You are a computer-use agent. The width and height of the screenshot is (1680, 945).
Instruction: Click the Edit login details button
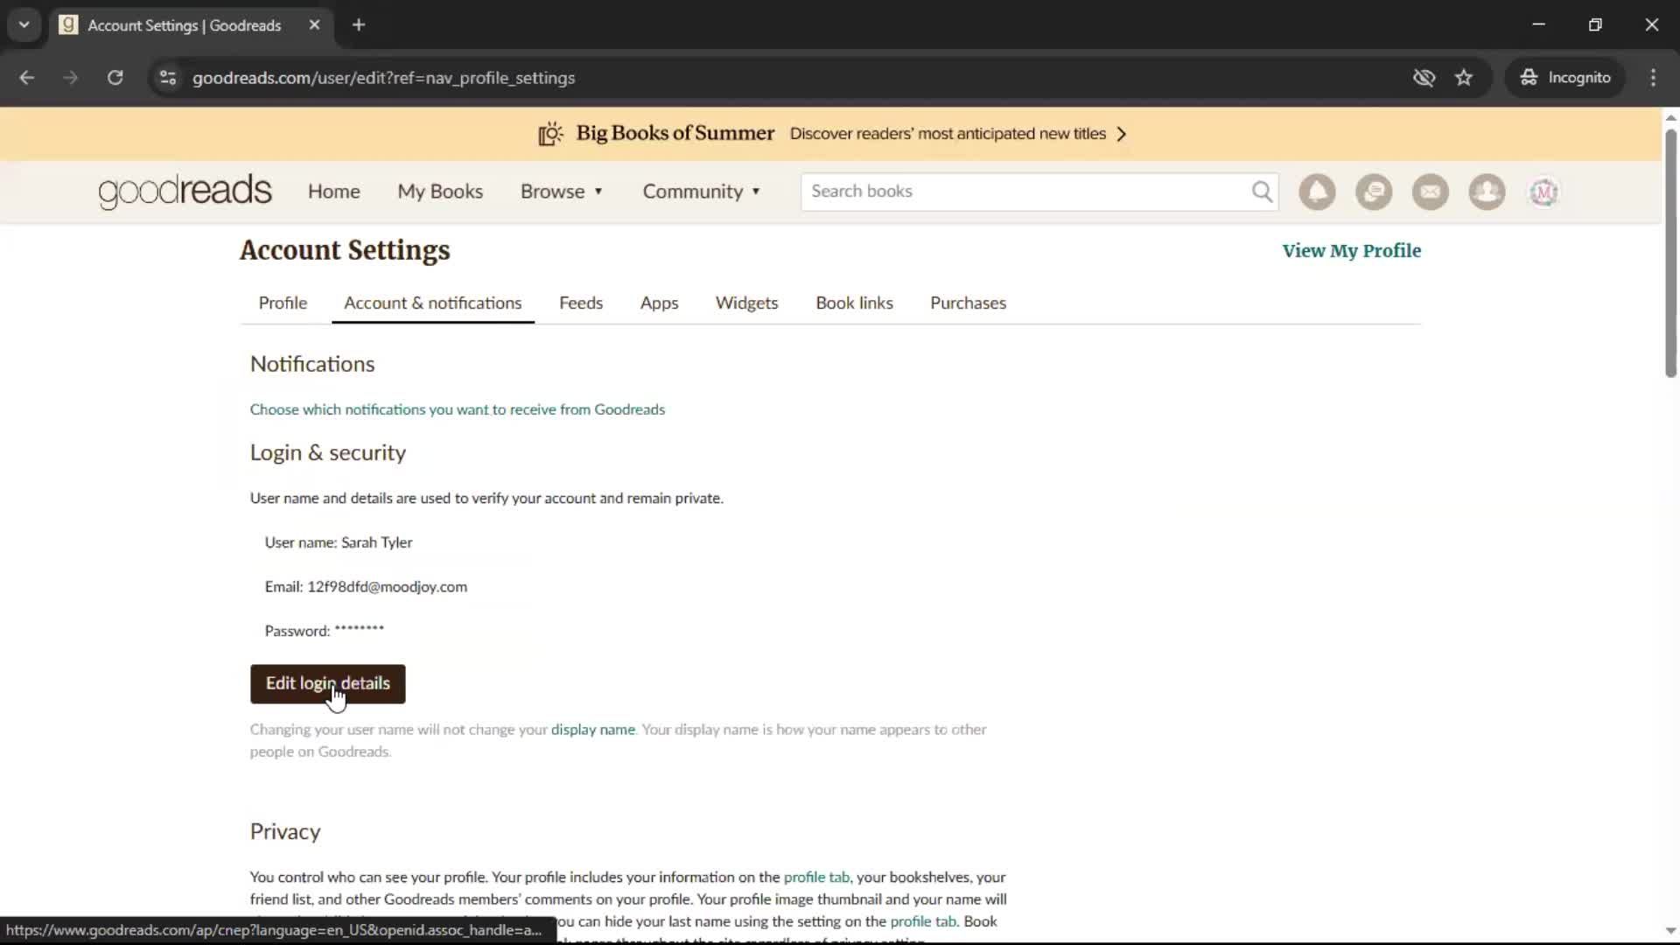tap(327, 683)
